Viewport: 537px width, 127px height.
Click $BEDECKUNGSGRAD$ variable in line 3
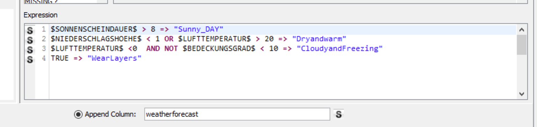click(219, 49)
